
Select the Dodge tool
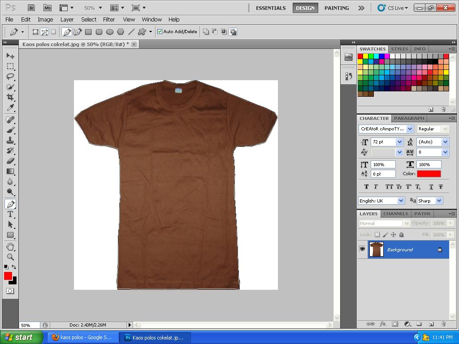[10, 192]
